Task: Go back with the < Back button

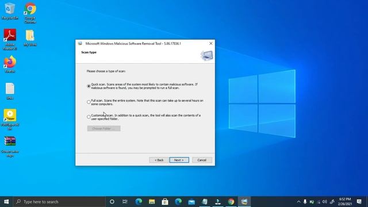Action: click(159, 160)
